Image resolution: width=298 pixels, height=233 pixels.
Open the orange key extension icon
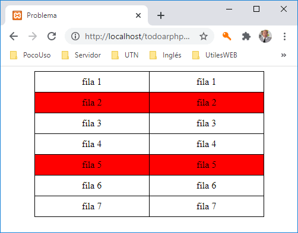point(227,36)
